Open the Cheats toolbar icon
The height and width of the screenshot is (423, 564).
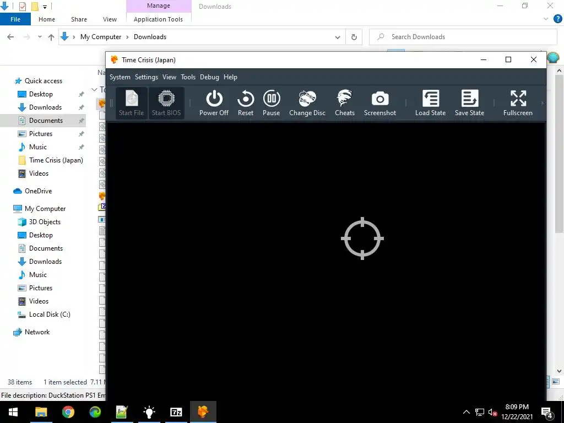tap(345, 103)
